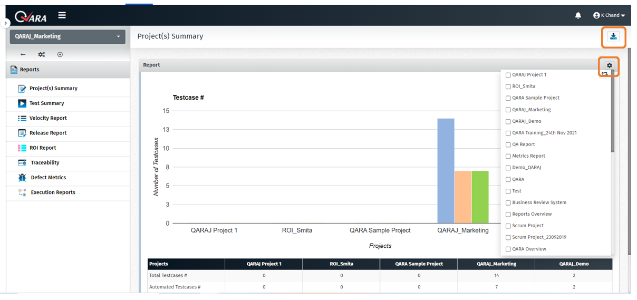
Task: Click the target circle icon in sidebar
Action: pos(60,54)
